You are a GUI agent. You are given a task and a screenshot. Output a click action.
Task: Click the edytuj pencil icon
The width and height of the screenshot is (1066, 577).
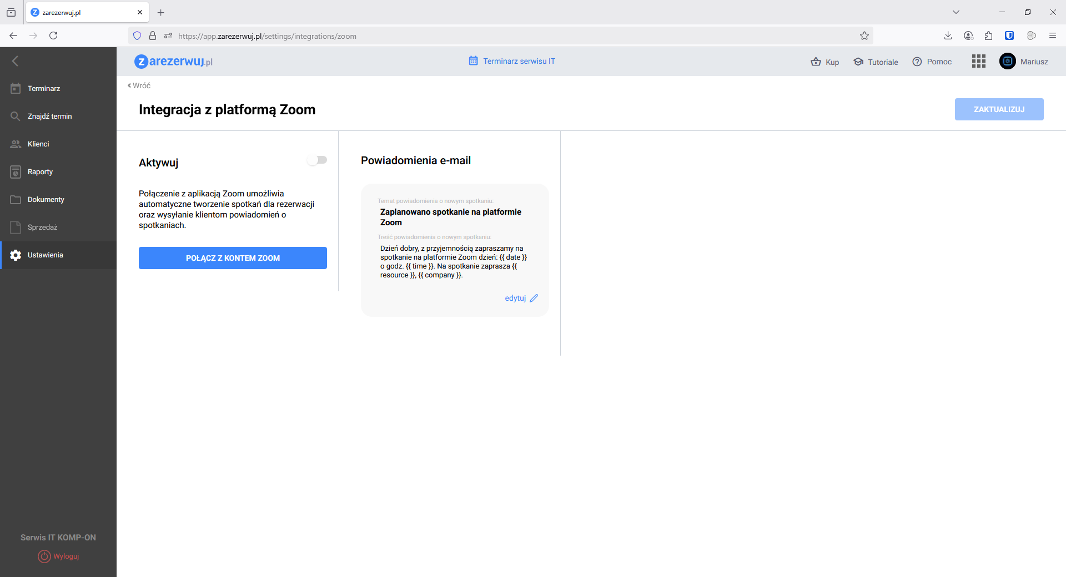pyautogui.click(x=534, y=298)
